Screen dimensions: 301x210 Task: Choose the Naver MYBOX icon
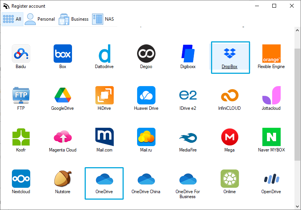tap(272, 137)
